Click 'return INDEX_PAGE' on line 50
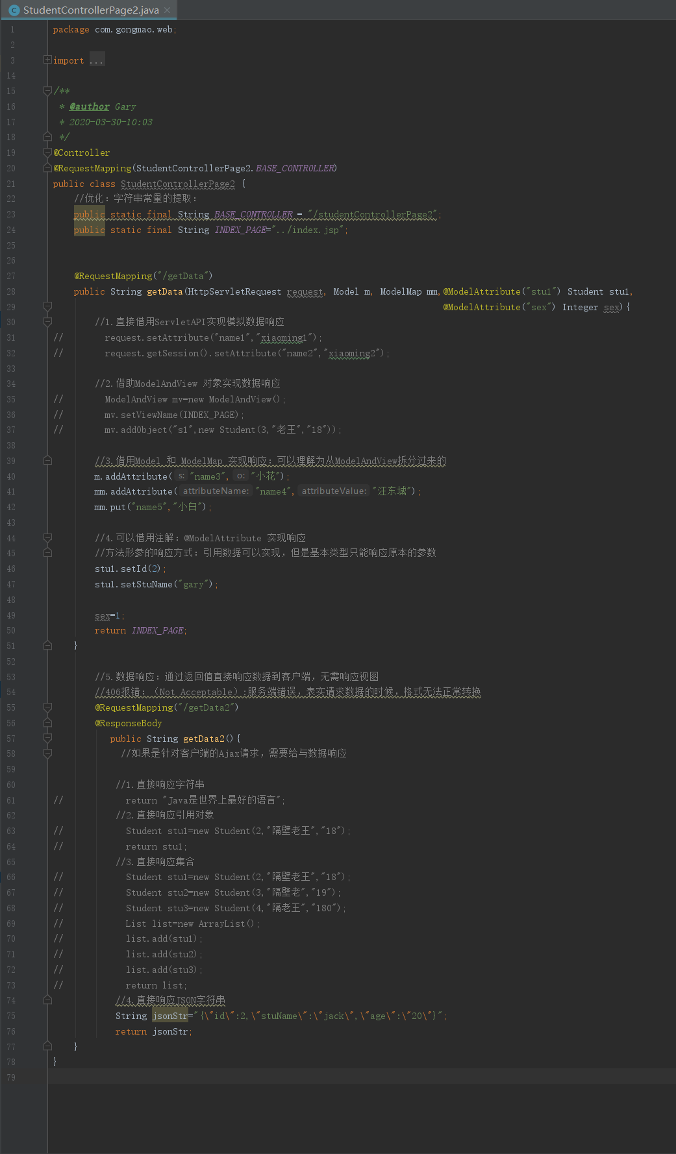This screenshot has width=676, height=1154. pos(141,631)
